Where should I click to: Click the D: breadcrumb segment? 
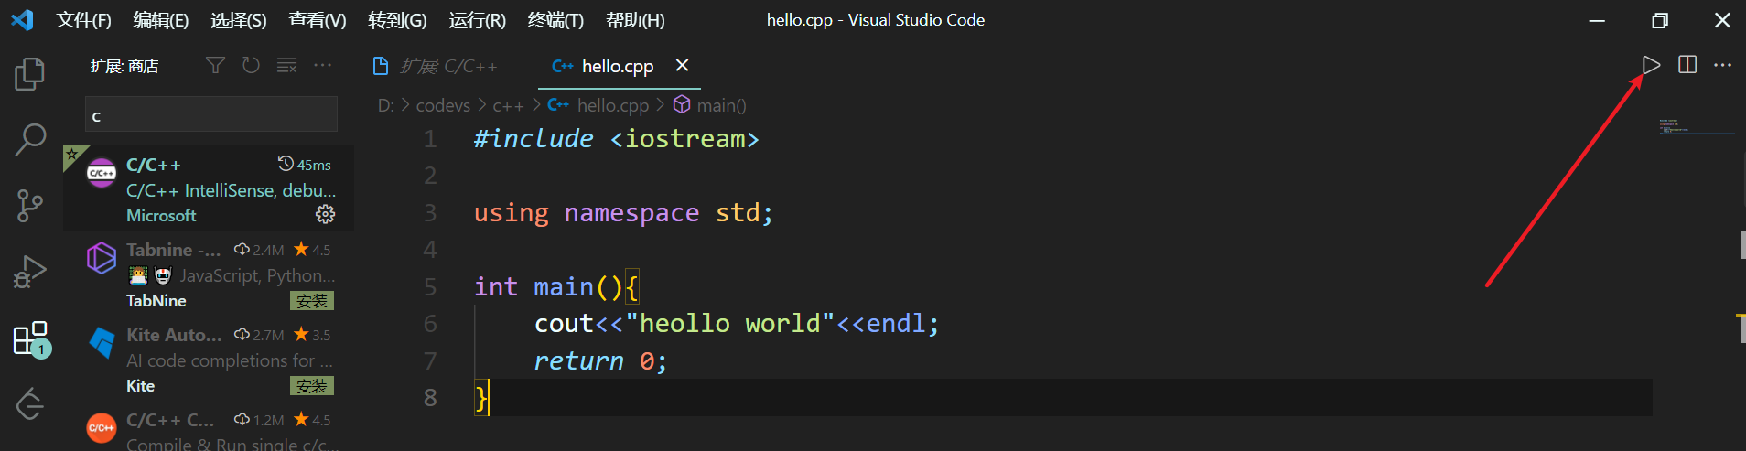pos(386,105)
